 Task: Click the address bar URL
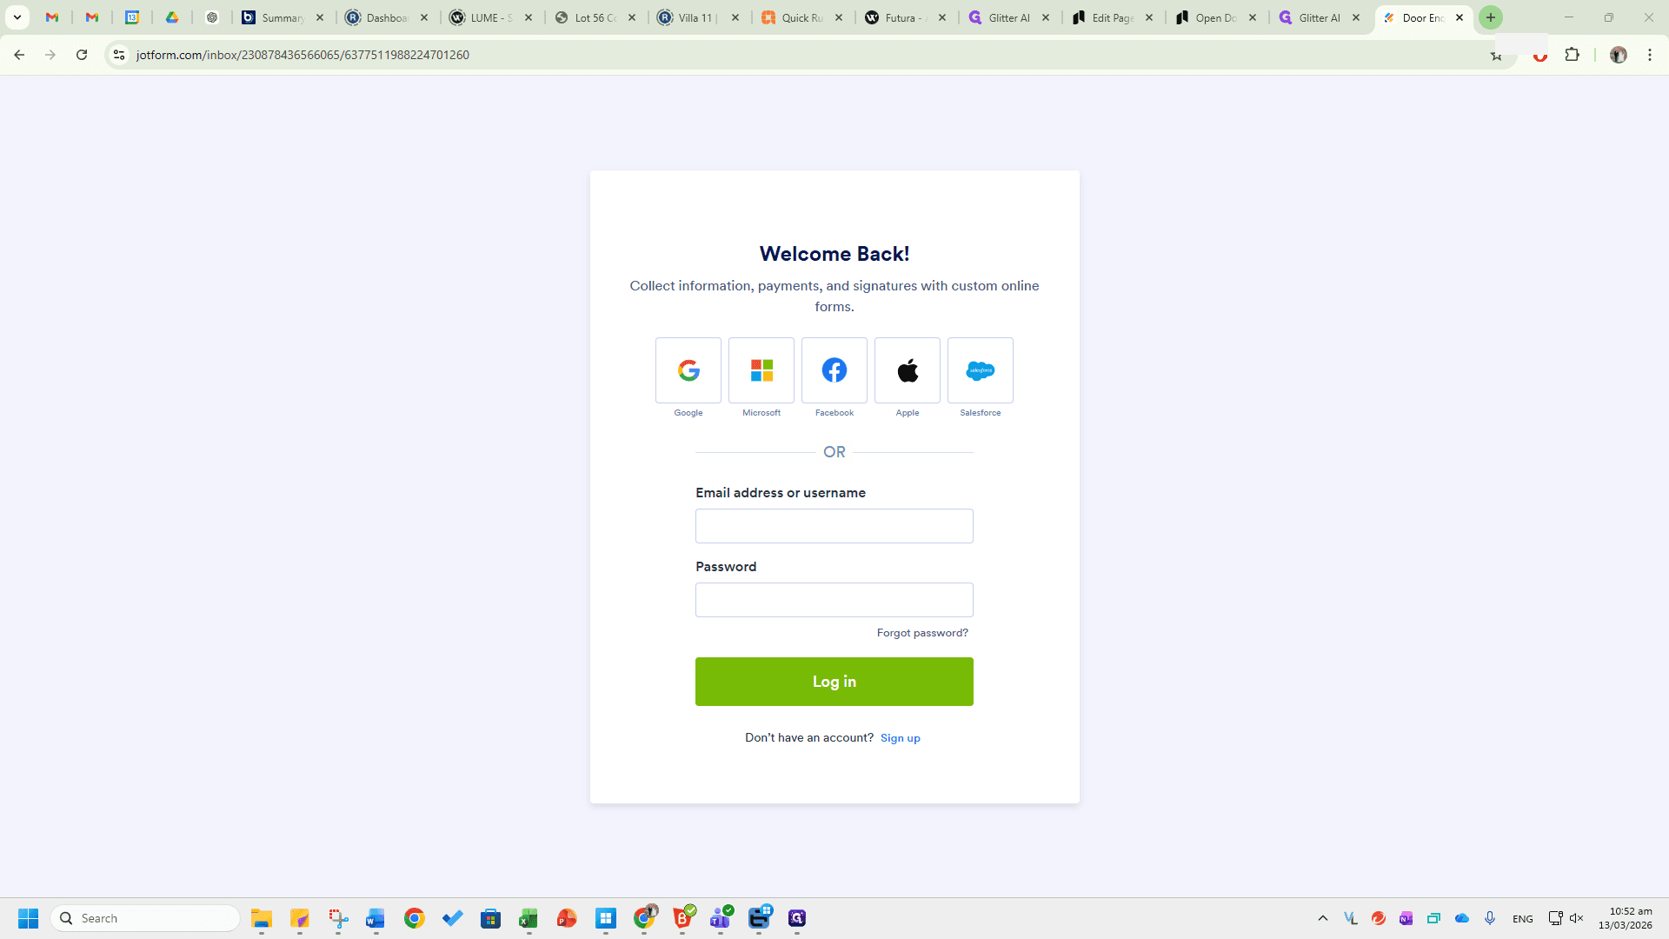click(x=303, y=55)
